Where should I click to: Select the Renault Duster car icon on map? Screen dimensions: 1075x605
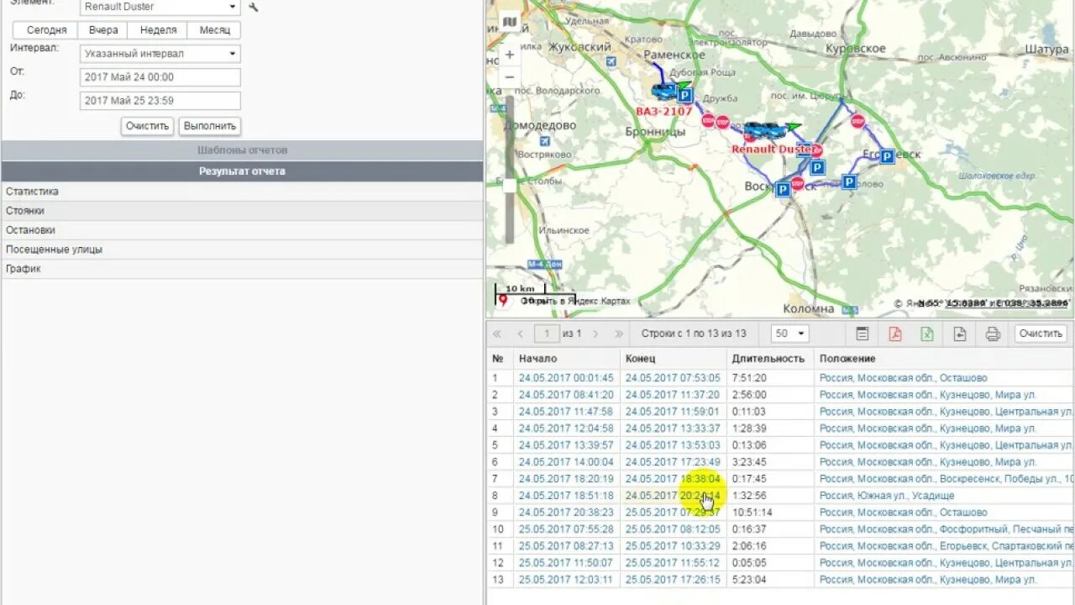pos(765,131)
